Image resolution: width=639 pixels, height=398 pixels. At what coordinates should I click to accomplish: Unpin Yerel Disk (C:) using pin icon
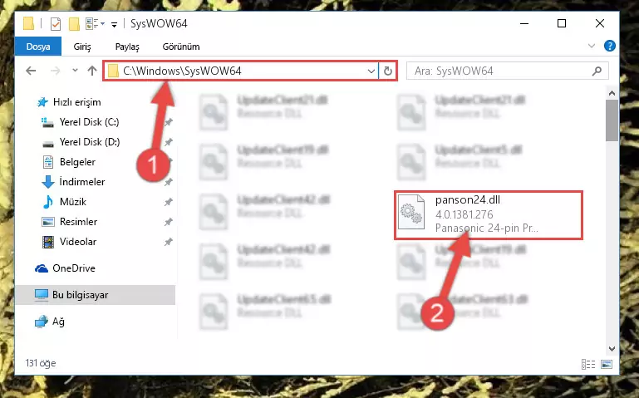(x=169, y=122)
